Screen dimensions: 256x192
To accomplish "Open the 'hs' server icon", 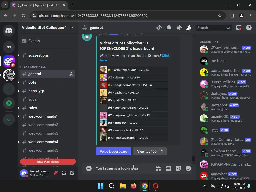I will [x=9, y=47].
